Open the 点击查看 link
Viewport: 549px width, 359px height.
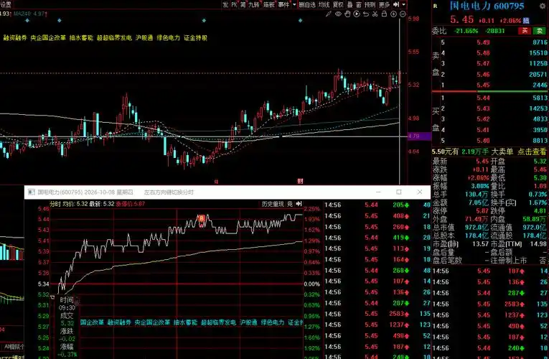[532, 152]
